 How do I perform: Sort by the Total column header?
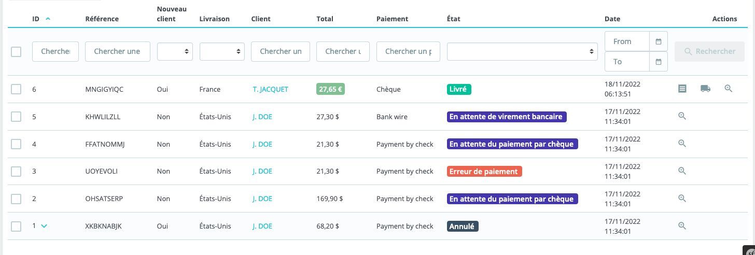coord(325,19)
